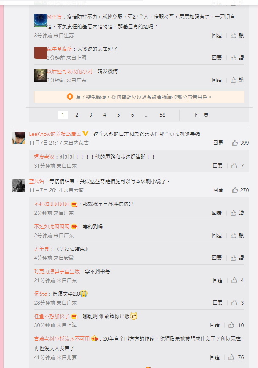Like the 古藤老树小桥流水不可用 reply with 76 likes
The image size is (258, 368).
pyautogui.click(x=236, y=357)
